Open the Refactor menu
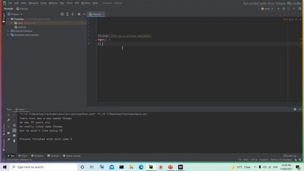The height and width of the screenshot is (171, 304). 53,3
